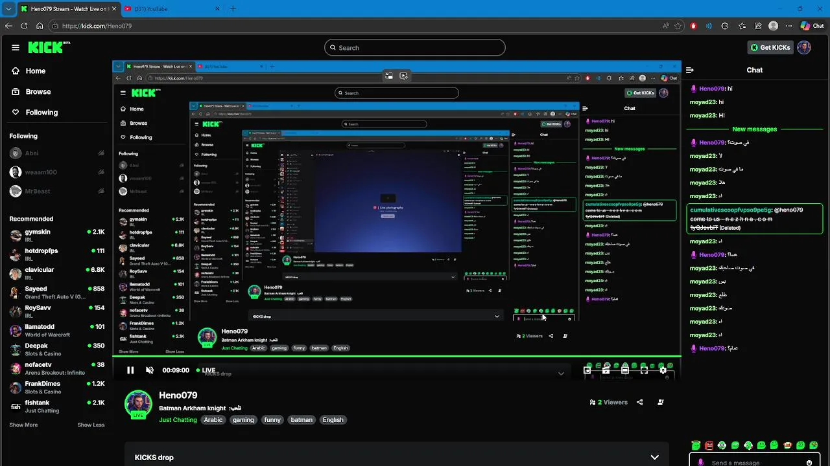Open fishtank recommended channel
This screenshot has height=466, width=830.
pos(57,406)
